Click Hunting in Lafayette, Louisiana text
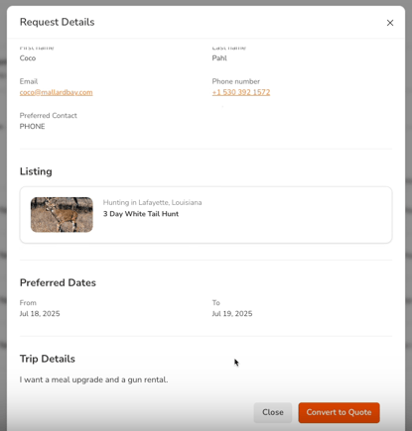 [152, 202]
